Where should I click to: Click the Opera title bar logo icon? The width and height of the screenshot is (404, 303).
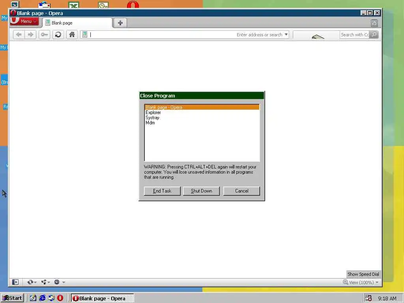13,13
